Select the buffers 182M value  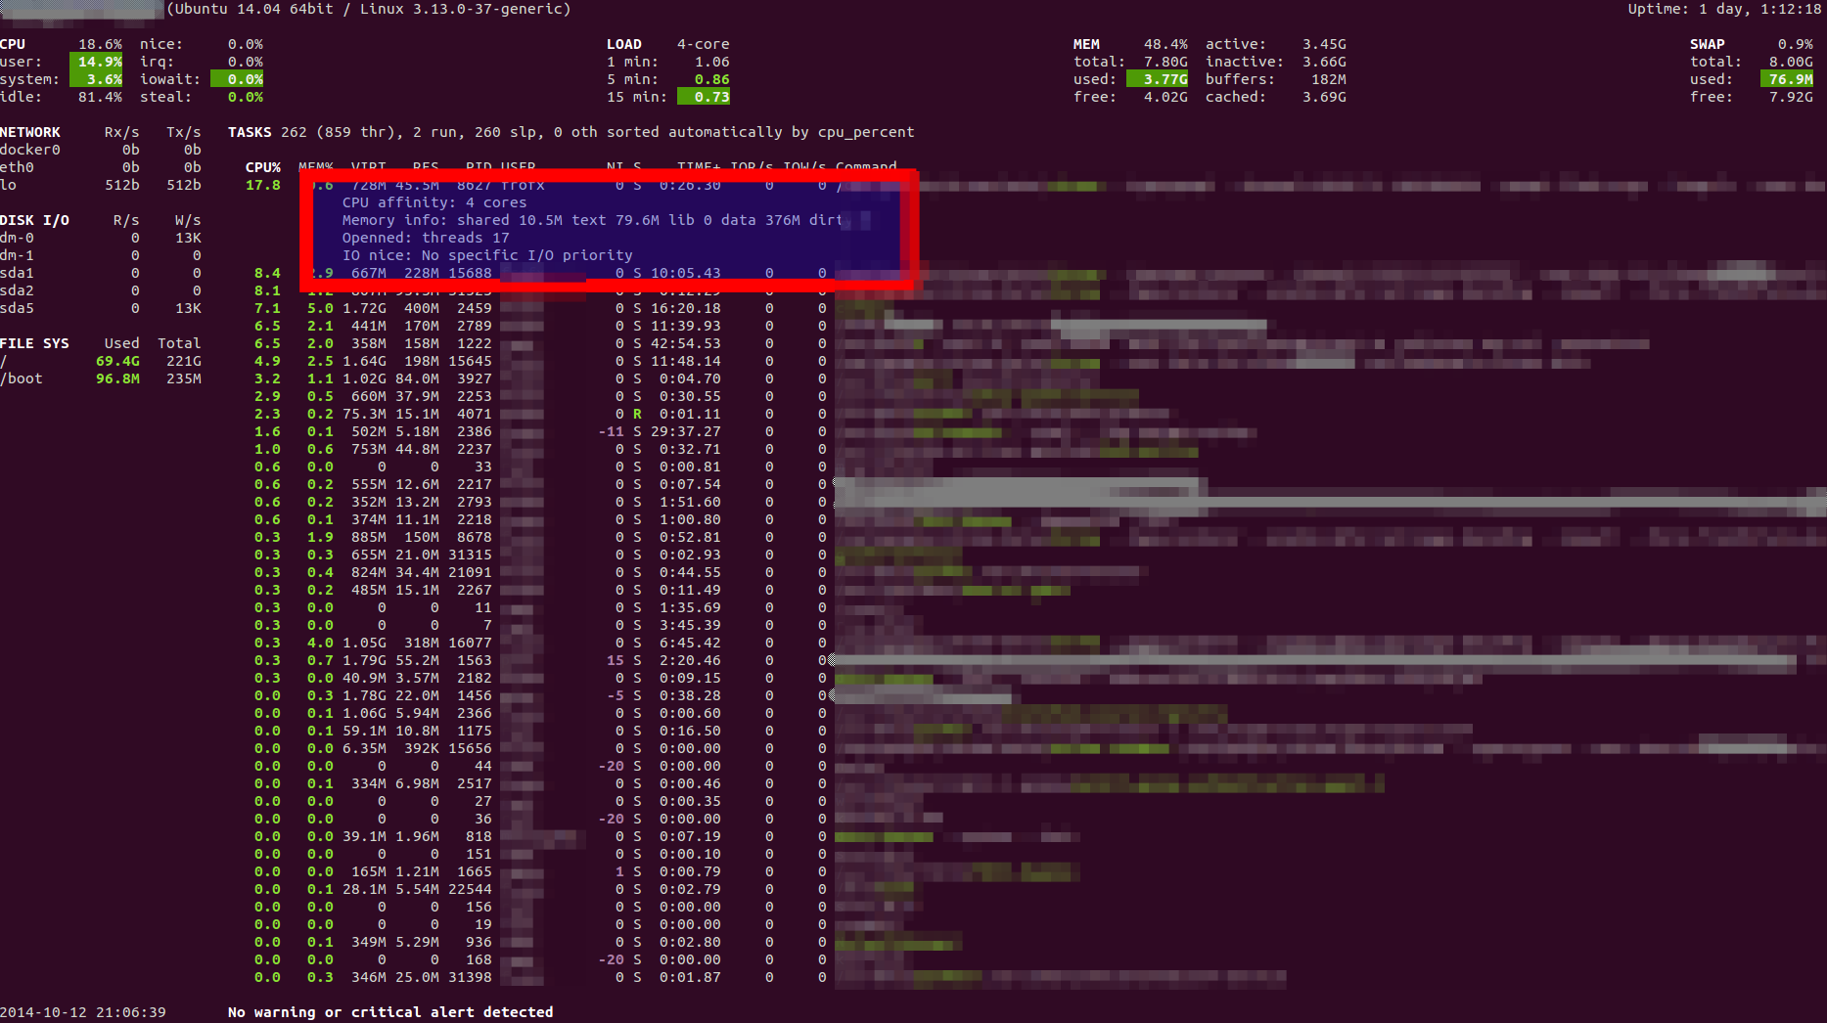pyautogui.click(x=1329, y=79)
